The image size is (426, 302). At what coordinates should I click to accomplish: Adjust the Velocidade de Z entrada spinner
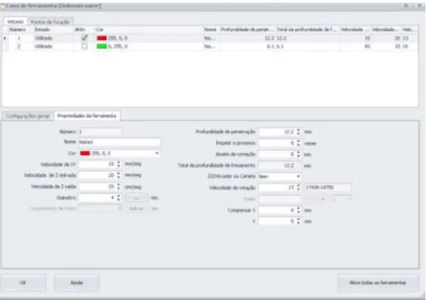118,175
